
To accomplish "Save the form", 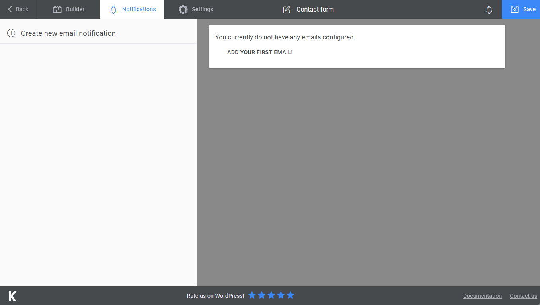I will pos(521,9).
